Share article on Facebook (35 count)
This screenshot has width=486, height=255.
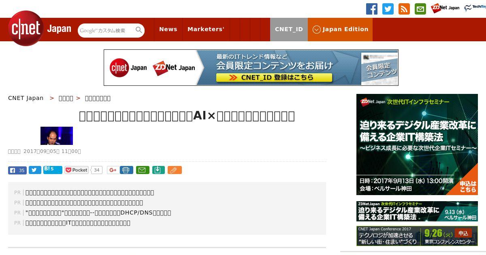[x=17, y=170]
